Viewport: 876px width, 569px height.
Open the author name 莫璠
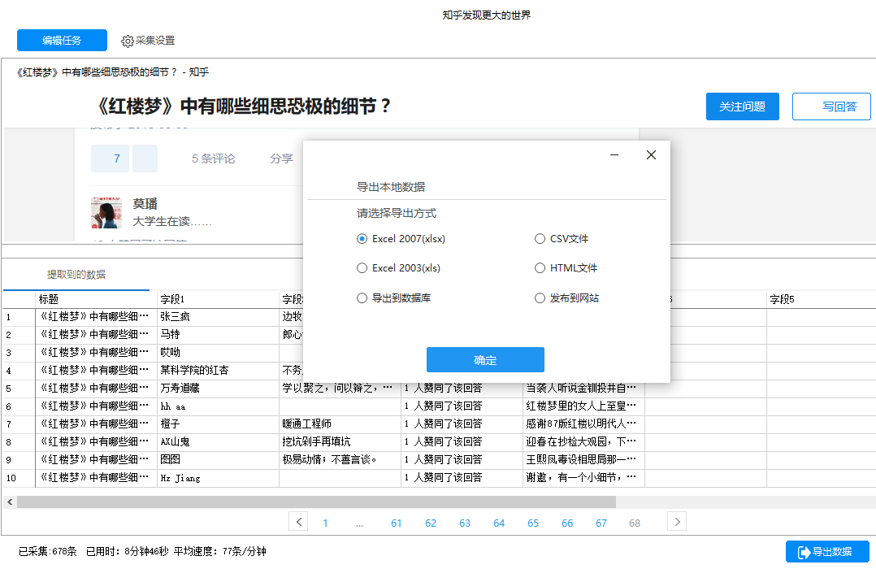coord(145,204)
